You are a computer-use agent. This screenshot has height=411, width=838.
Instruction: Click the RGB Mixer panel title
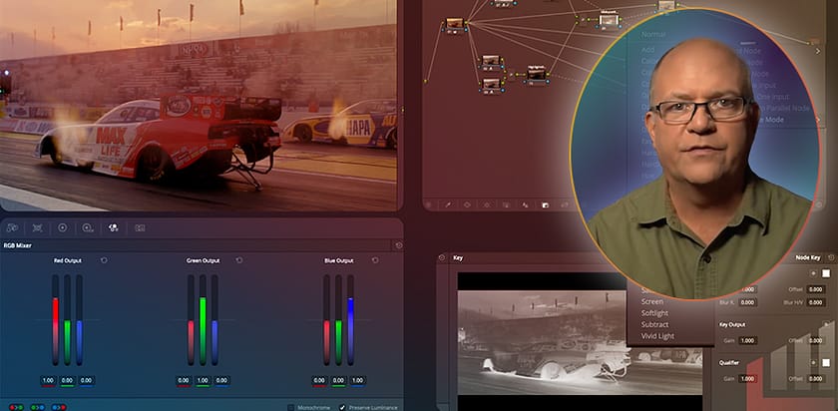click(x=17, y=245)
